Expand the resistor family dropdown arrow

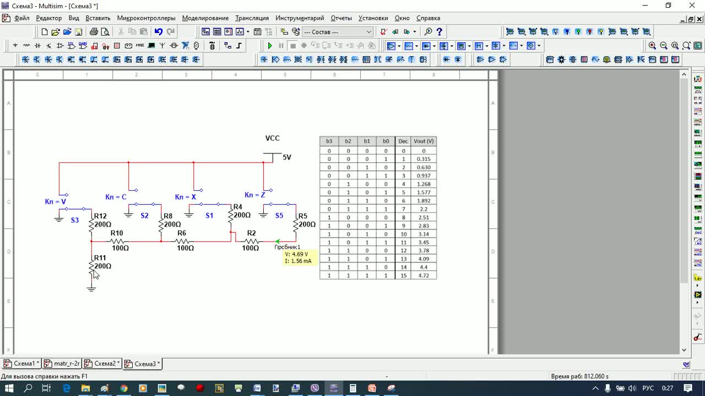pos(417,46)
